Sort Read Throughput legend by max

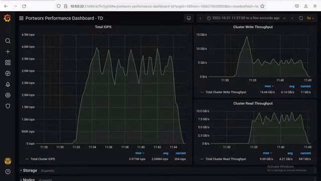click(x=267, y=153)
